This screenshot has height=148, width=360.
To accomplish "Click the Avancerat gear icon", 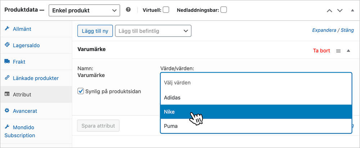I will tap(7, 111).
